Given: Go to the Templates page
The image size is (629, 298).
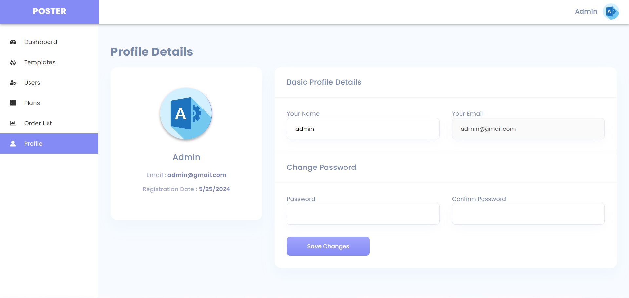Looking at the screenshot, I should pyautogui.click(x=40, y=62).
